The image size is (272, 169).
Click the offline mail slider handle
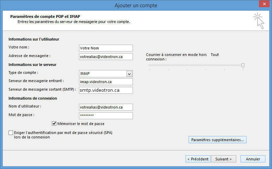click(x=243, y=65)
